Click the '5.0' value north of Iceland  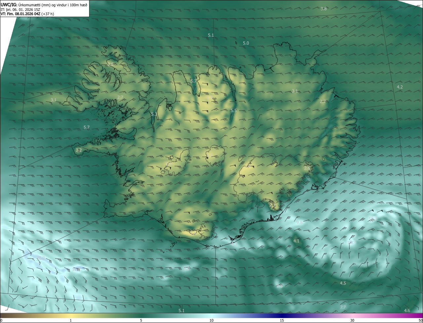click(246, 43)
